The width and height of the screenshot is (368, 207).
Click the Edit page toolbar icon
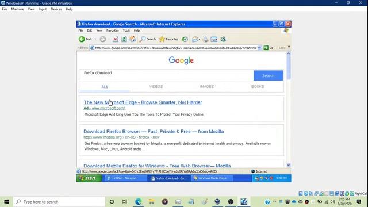pos(214,39)
